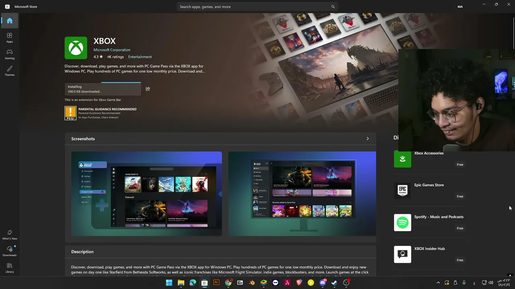Open Adobe Illustrator from the taskbar
Image resolution: width=515 pixels, height=289 pixels.
(x=216, y=283)
